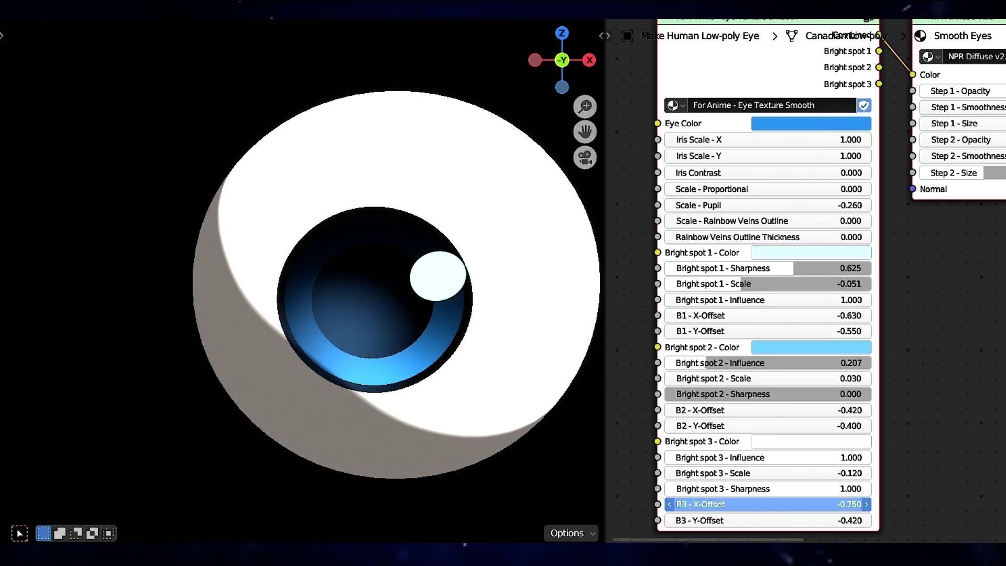Click the zoom magnifier viewport icon
Screen dimensions: 1006x566
585,107
